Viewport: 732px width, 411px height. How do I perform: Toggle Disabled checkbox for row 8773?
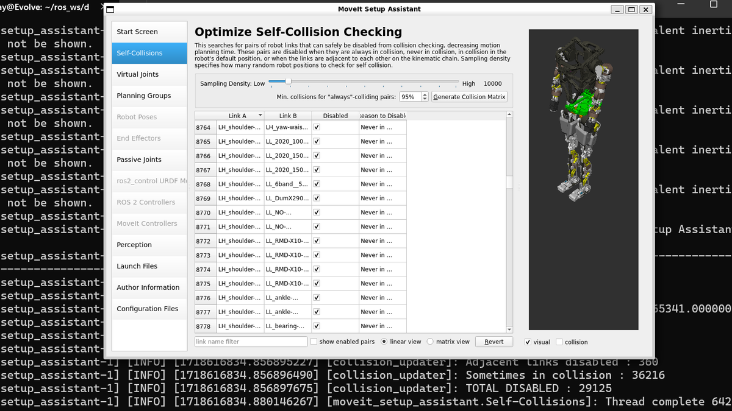(317, 255)
